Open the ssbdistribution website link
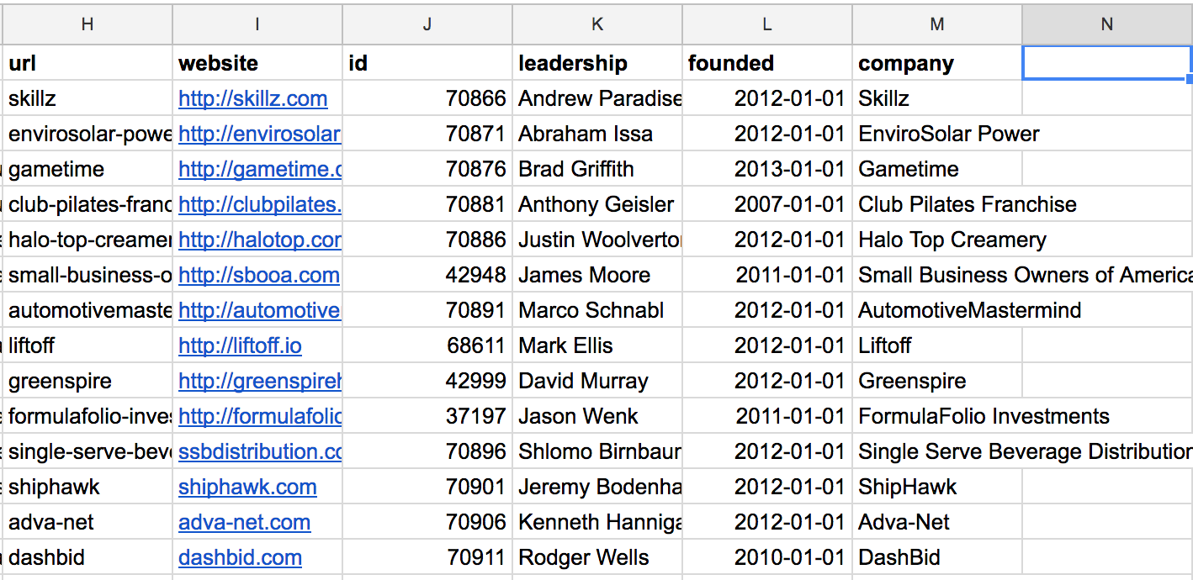This screenshot has width=1193, height=580. pyautogui.click(x=259, y=451)
